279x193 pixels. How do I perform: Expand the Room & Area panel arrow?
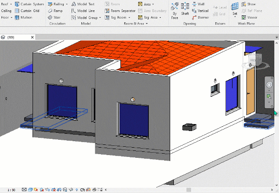click(x=147, y=23)
